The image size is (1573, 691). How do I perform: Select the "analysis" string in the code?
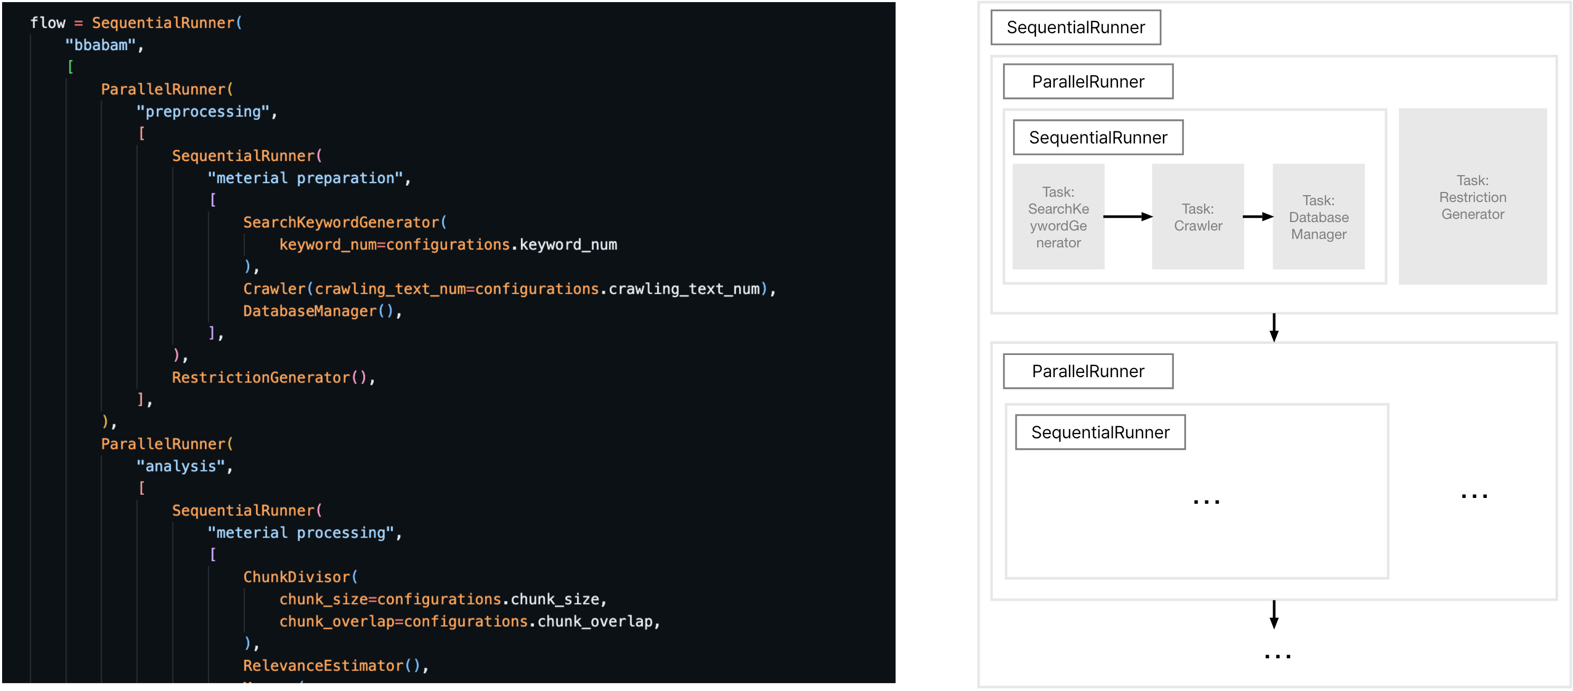click(181, 466)
